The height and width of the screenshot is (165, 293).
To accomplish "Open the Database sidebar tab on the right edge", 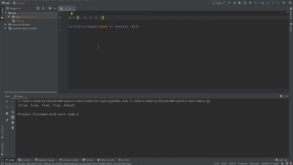I will click(291, 13).
